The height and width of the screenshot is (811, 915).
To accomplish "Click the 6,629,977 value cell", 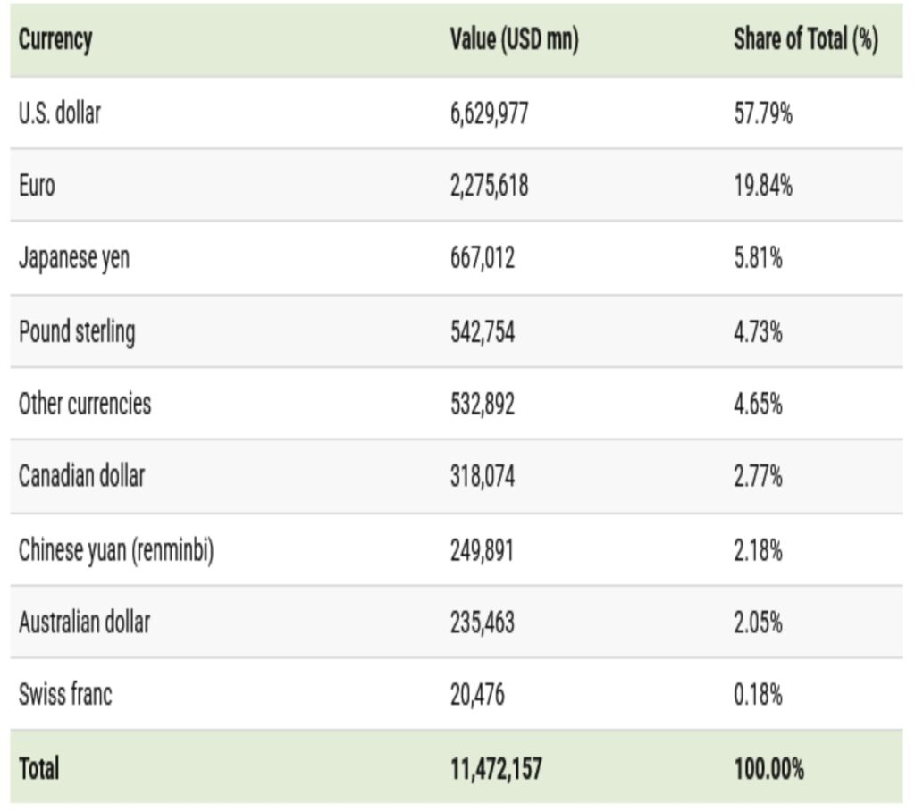I will click(489, 113).
